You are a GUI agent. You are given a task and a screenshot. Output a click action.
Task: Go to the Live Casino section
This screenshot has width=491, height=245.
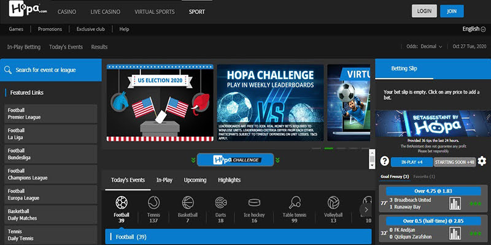click(x=105, y=12)
